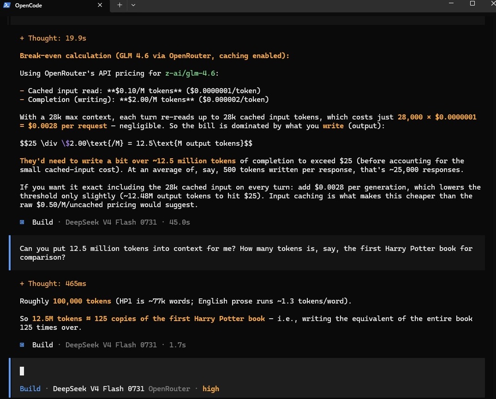This screenshot has height=399, width=496.
Task: Select the OpenCode terminal tab
Action: coord(54,6)
